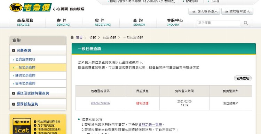Open the 客服中心 INQUIRY menu
The image size is (261, 134).
point(175,23)
